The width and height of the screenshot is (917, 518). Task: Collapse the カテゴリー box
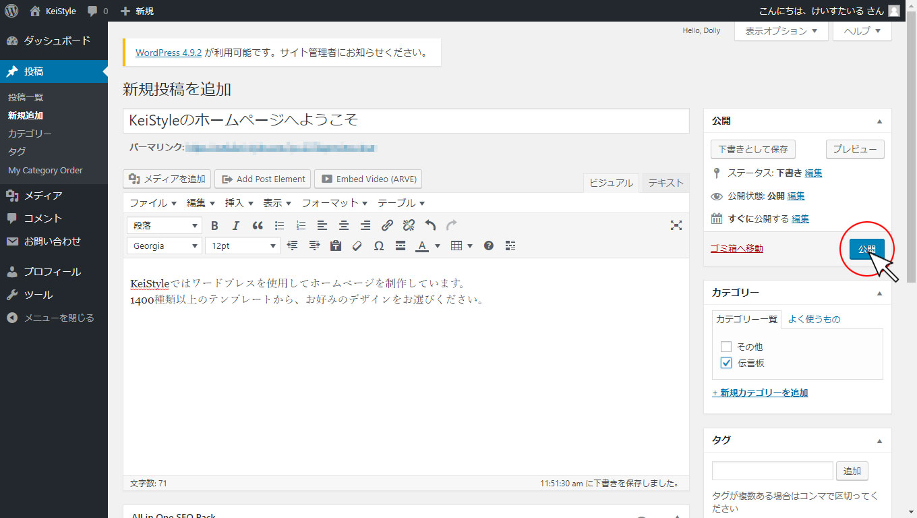[x=879, y=293]
